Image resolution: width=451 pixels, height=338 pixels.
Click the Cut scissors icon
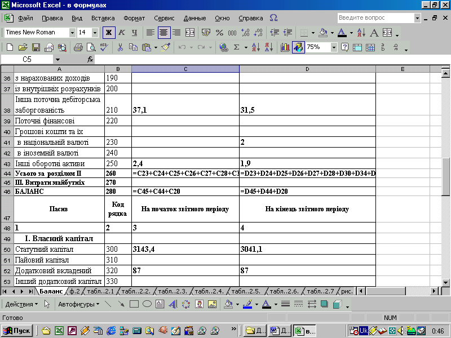click(120, 47)
